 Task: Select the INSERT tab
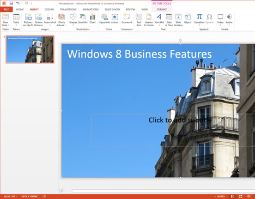tap(34, 9)
